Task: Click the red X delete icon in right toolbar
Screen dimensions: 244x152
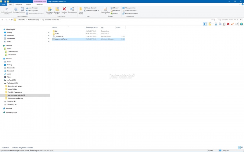Action: (x=228, y=24)
